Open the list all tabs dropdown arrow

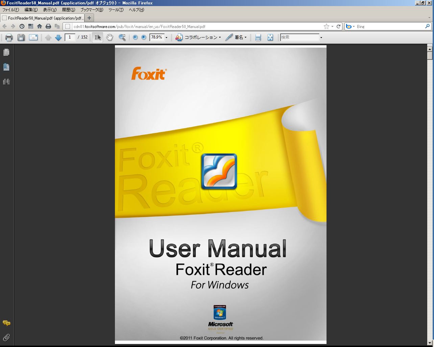click(429, 18)
